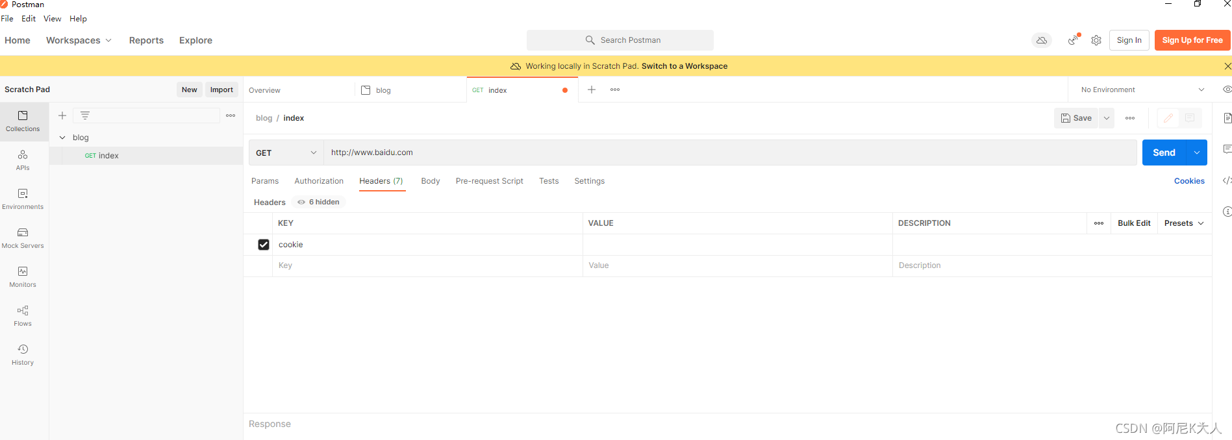Click the Search Postman field

pos(620,40)
